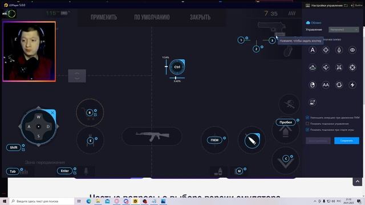Choose the mouse-click mapping icon
The height and width of the screenshot is (205, 365).
(313, 85)
